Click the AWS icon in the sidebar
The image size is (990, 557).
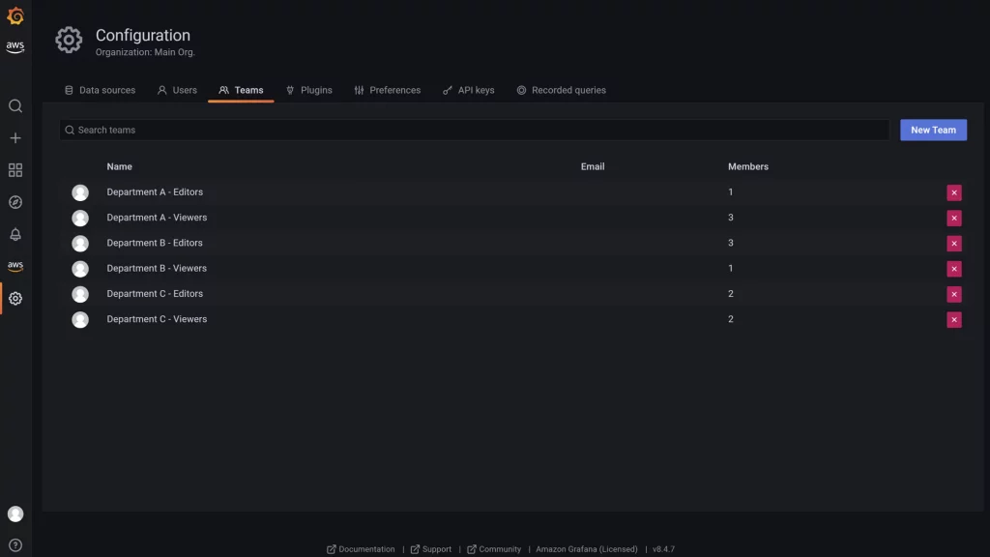coord(15,265)
